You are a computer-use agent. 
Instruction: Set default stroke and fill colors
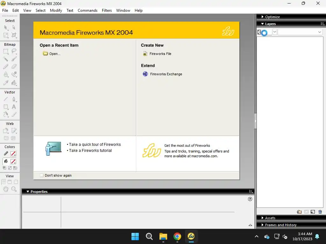coord(4,168)
